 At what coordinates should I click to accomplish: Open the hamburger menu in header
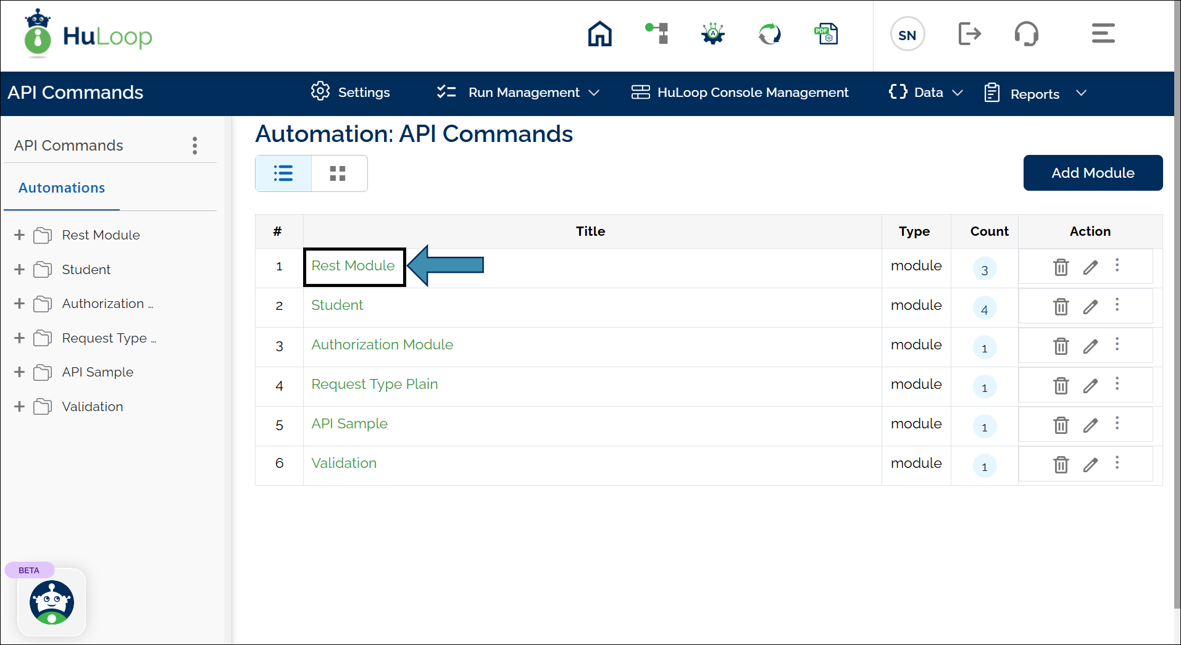pyautogui.click(x=1103, y=33)
